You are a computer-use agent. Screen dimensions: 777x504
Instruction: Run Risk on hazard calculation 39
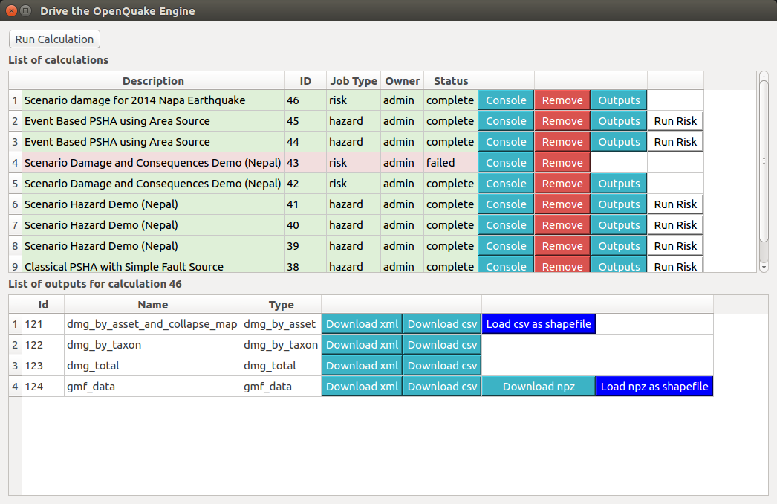click(x=675, y=246)
